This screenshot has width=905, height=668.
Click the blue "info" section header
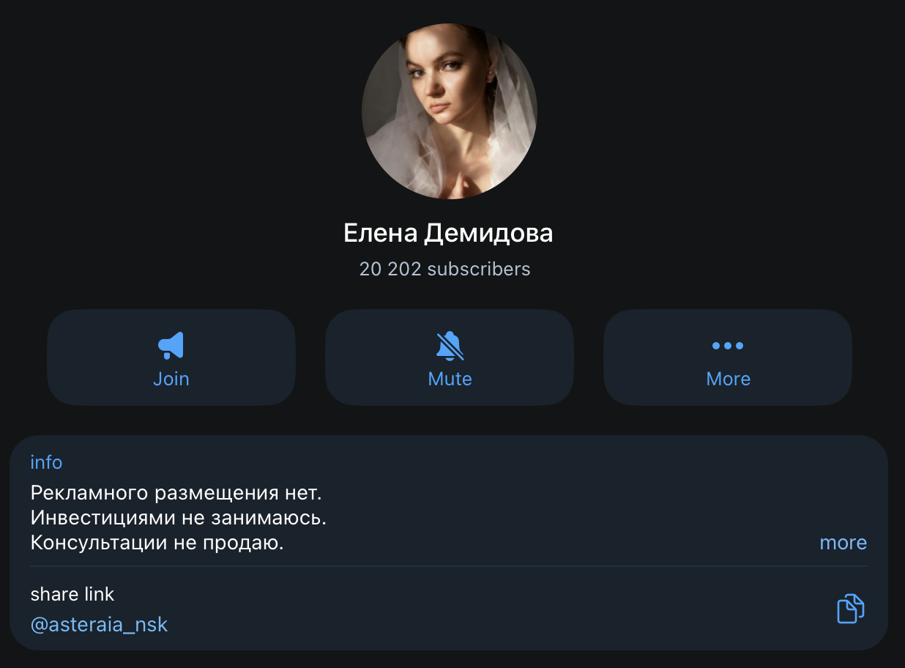[x=46, y=462]
